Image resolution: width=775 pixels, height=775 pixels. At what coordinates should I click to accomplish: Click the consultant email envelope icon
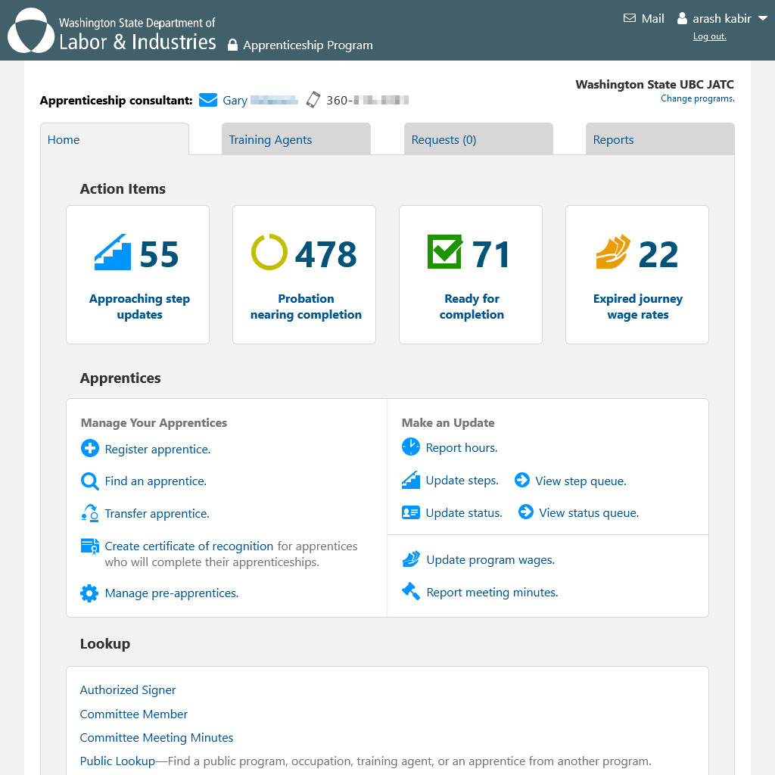207,101
